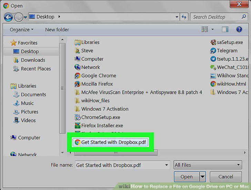Viewport: 251px width, 190px height.
Task: Select the Google Chrome shortcut
Action: (x=95, y=76)
